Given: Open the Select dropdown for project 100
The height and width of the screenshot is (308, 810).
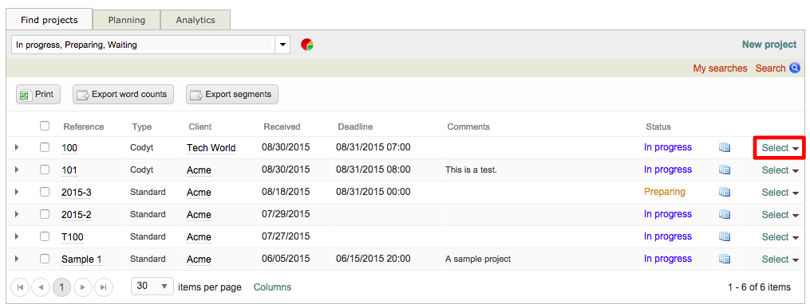Looking at the screenshot, I should 780,148.
